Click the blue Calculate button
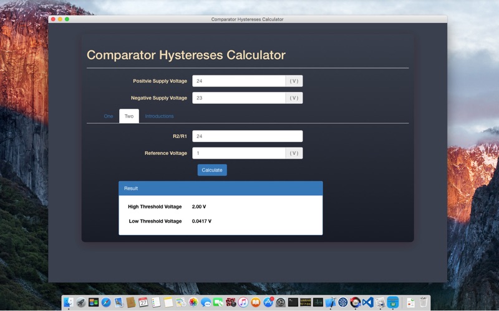The image size is (499, 311). coord(212,170)
